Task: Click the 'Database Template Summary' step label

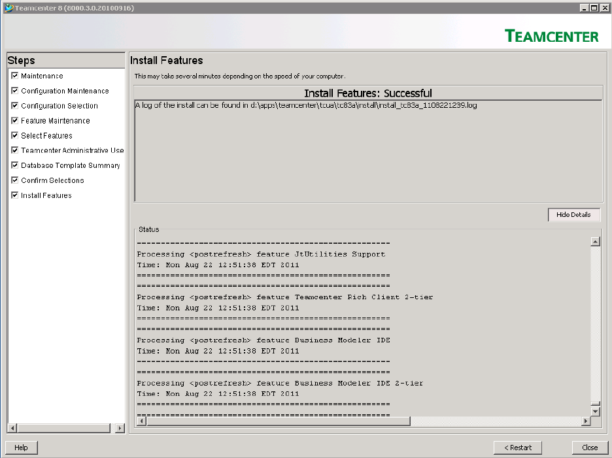Action: click(x=71, y=165)
